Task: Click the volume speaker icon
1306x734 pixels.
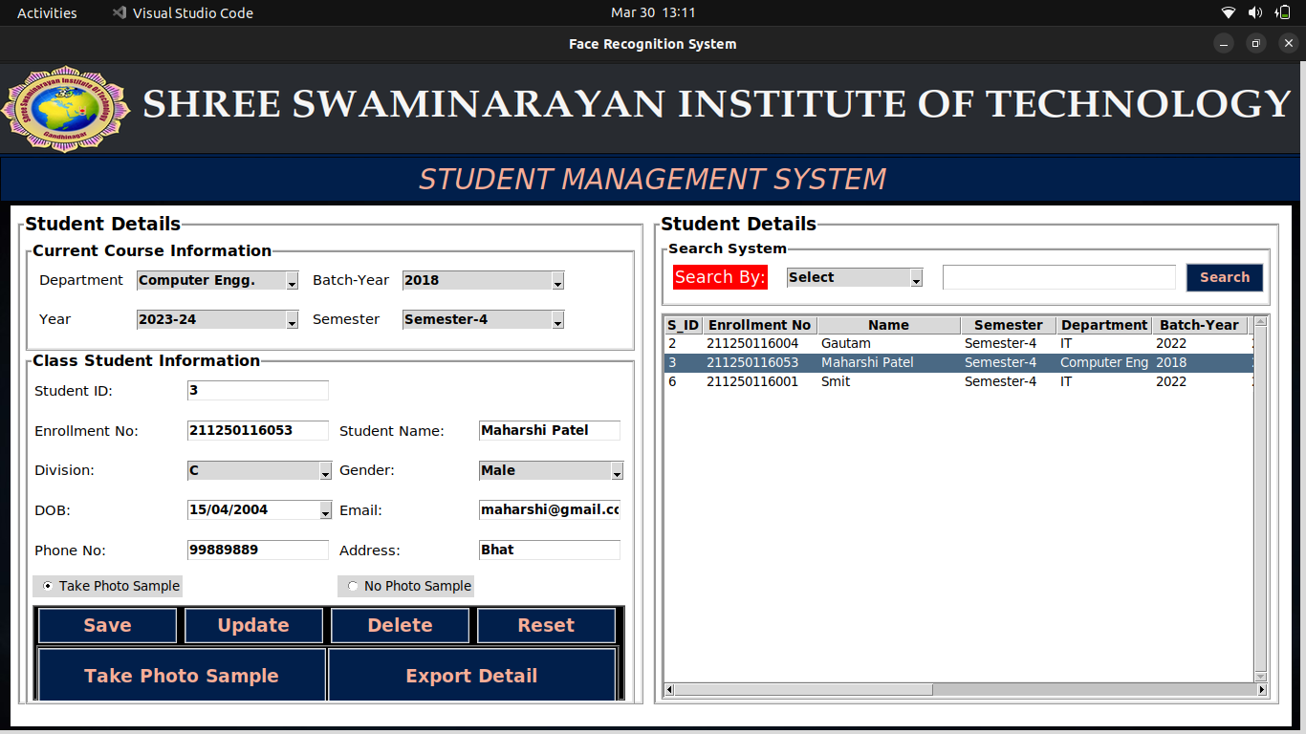Action: click(x=1255, y=12)
